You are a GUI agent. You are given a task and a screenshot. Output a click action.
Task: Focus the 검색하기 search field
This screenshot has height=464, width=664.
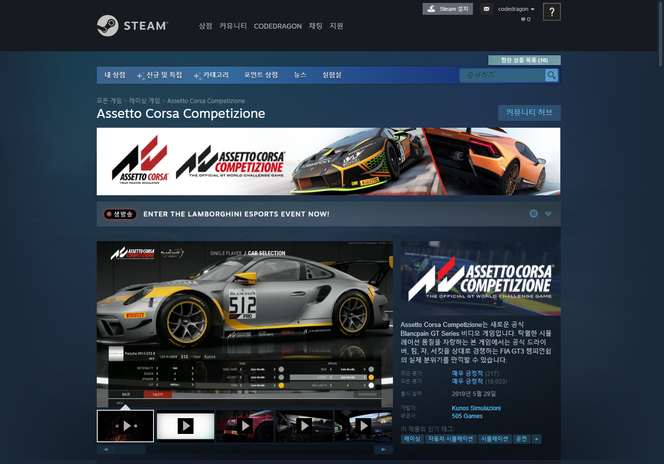(x=503, y=75)
